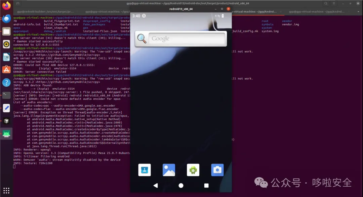Viewport: 363px width, 197px height.
Task: Click the cube application icon in the dock
Action: [x=6, y=121]
